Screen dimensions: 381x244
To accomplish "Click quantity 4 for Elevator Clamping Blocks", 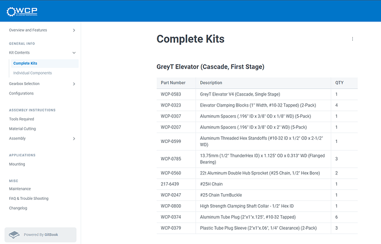I will point(336,105).
